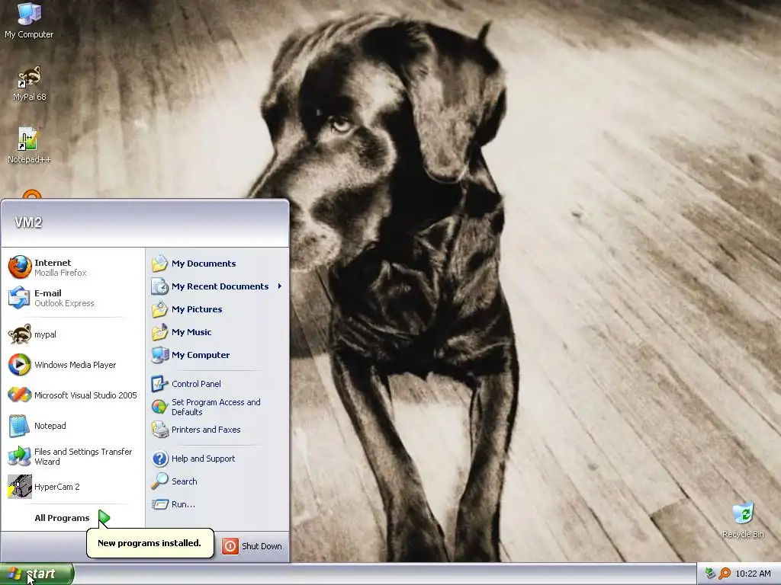Open Internet Mozilla Firefox entry

(x=72, y=267)
